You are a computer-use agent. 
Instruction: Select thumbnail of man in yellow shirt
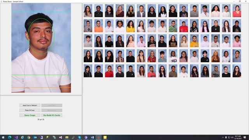tap(194, 41)
